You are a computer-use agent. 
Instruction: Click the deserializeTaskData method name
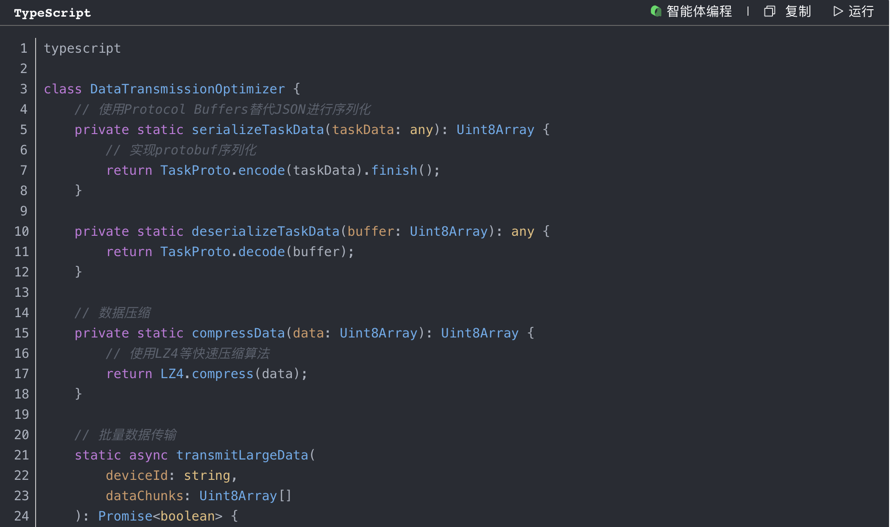tap(266, 231)
